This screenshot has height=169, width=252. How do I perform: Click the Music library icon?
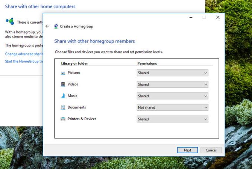point(63,96)
